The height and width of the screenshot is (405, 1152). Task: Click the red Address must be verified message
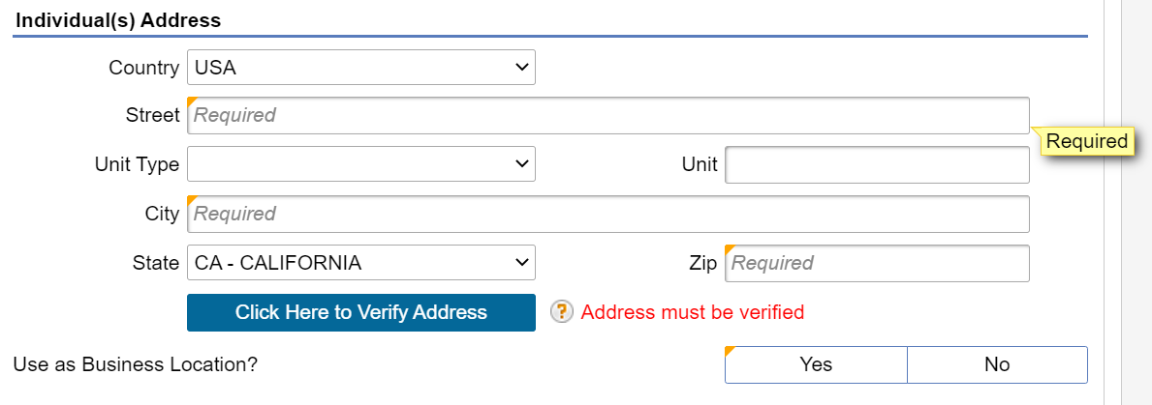pos(692,312)
